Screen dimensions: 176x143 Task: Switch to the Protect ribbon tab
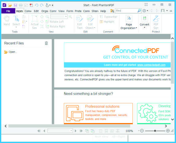point(78,11)
